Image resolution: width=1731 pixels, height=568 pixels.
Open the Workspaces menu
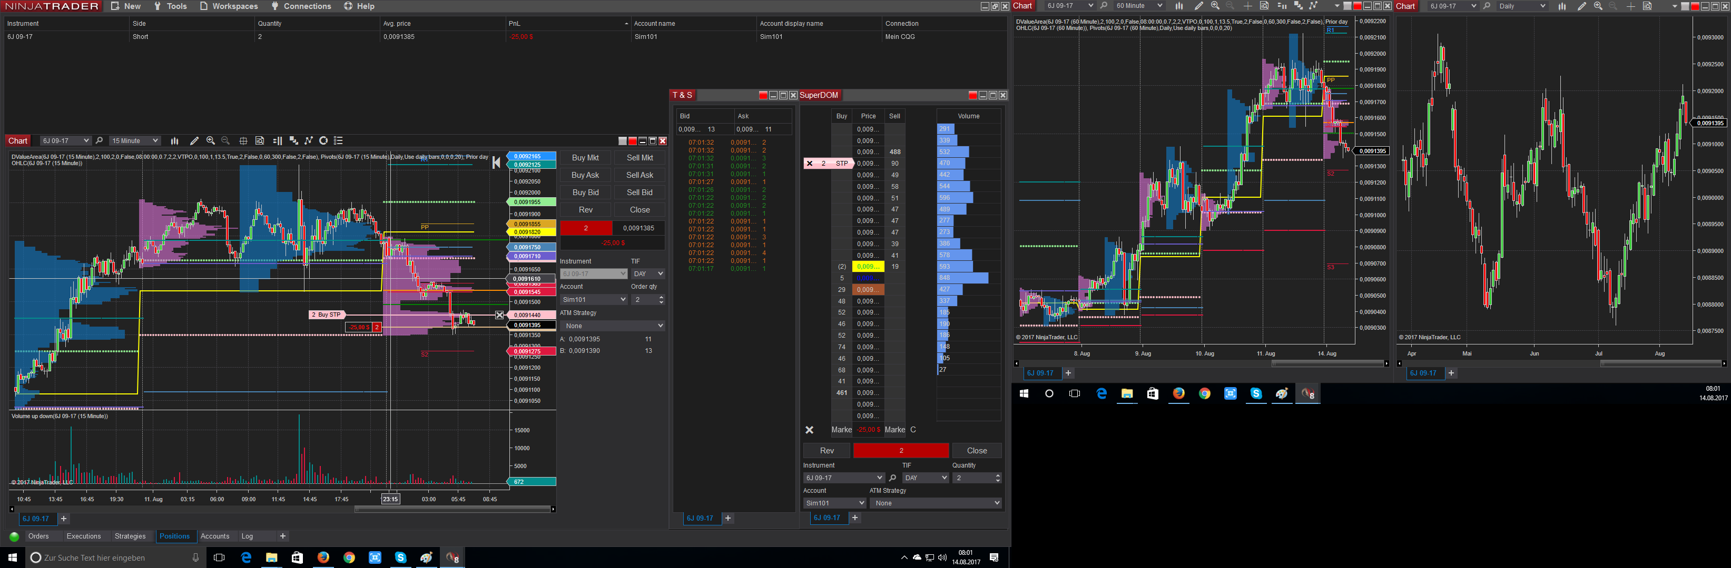(x=229, y=6)
